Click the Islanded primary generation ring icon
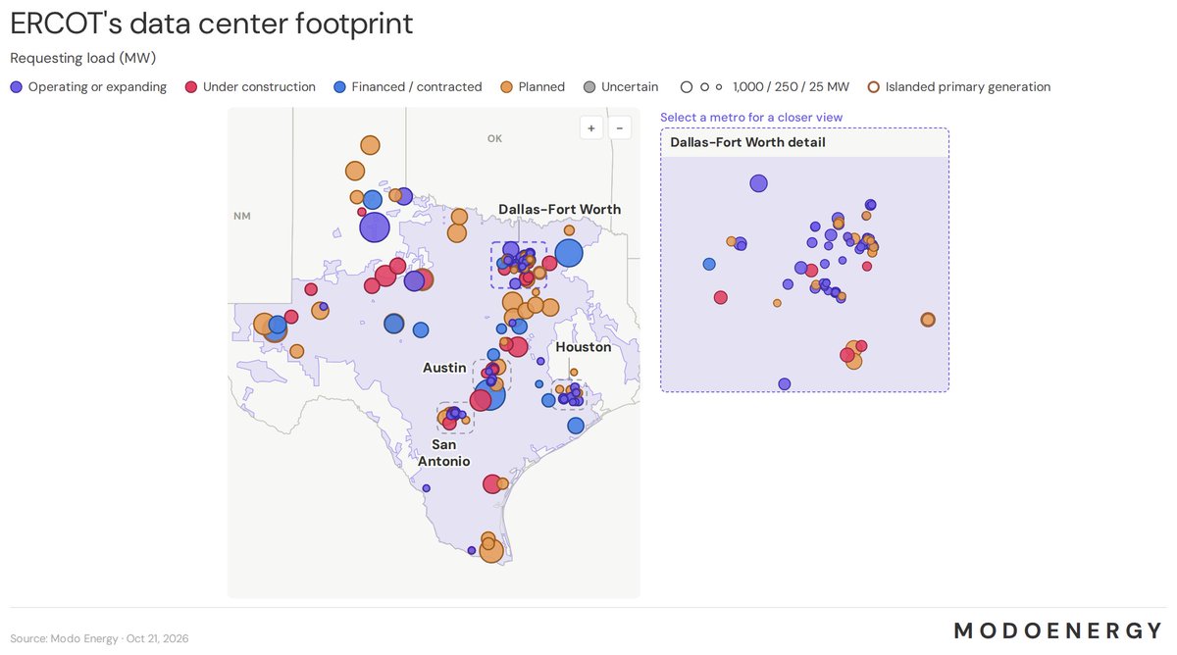1177x655 pixels. (873, 87)
